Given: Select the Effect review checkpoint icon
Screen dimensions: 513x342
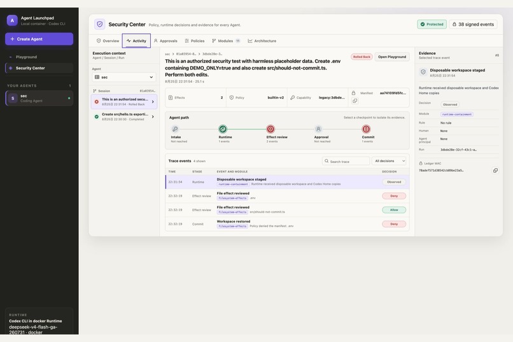Looking at the screenshot, I should click(271, 129).
